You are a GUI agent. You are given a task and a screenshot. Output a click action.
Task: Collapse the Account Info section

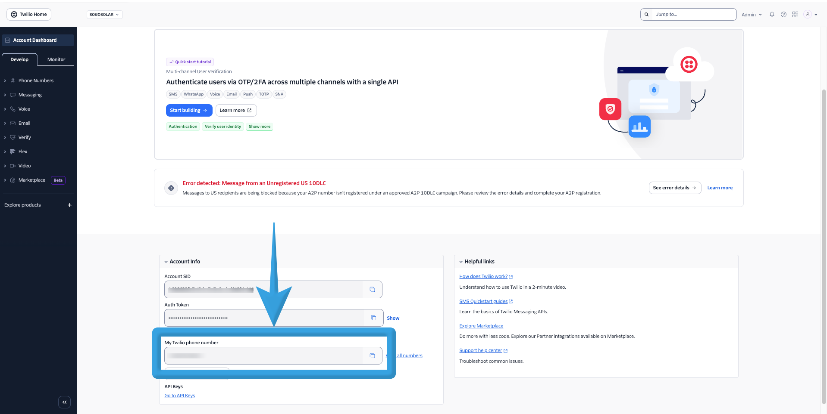(166, 261)
